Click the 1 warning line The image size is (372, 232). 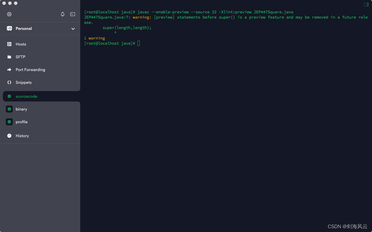tap(94, 38)
